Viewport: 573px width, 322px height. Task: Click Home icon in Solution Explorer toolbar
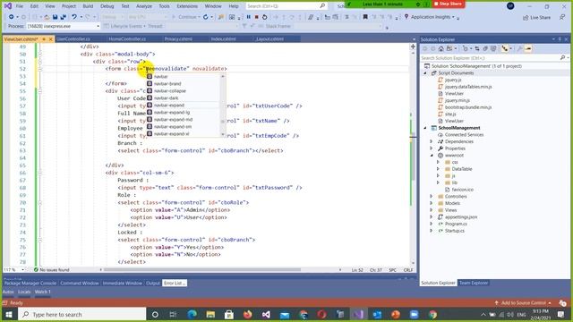441,48
